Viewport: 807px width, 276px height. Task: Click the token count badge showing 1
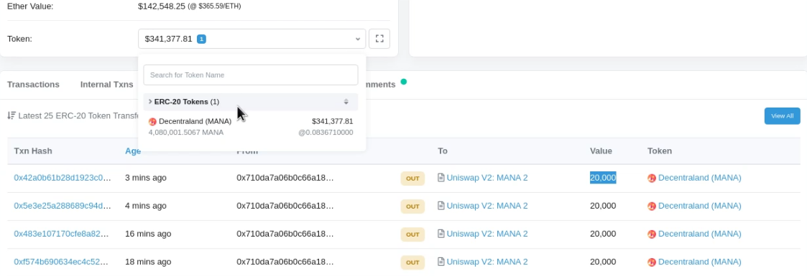201,39
